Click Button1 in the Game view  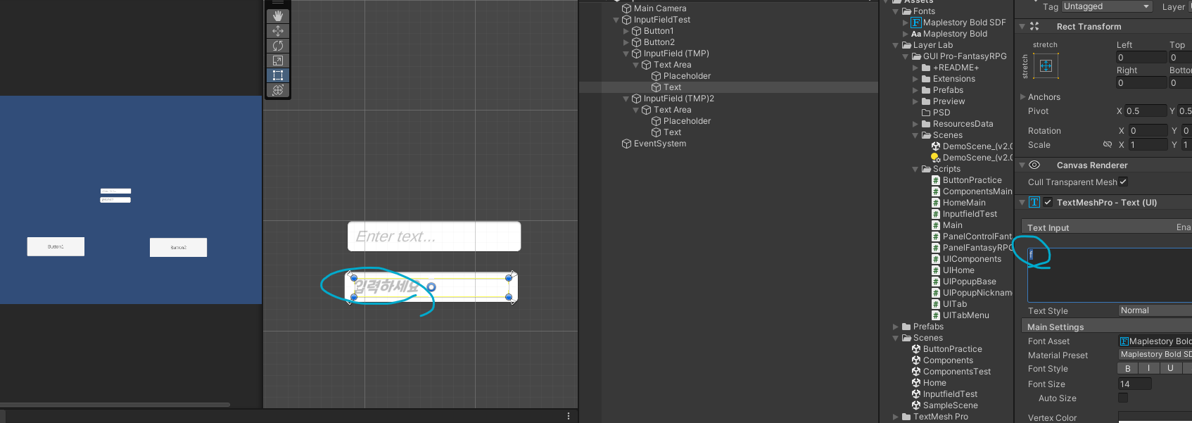coord(56,246)
